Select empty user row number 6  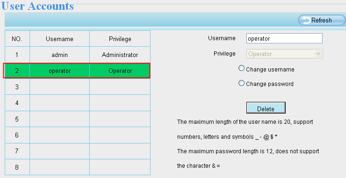pyautogui.click(x=78, y=135)
